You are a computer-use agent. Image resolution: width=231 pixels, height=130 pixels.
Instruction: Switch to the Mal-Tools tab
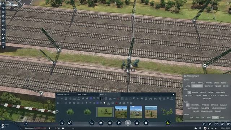[83, 95]
